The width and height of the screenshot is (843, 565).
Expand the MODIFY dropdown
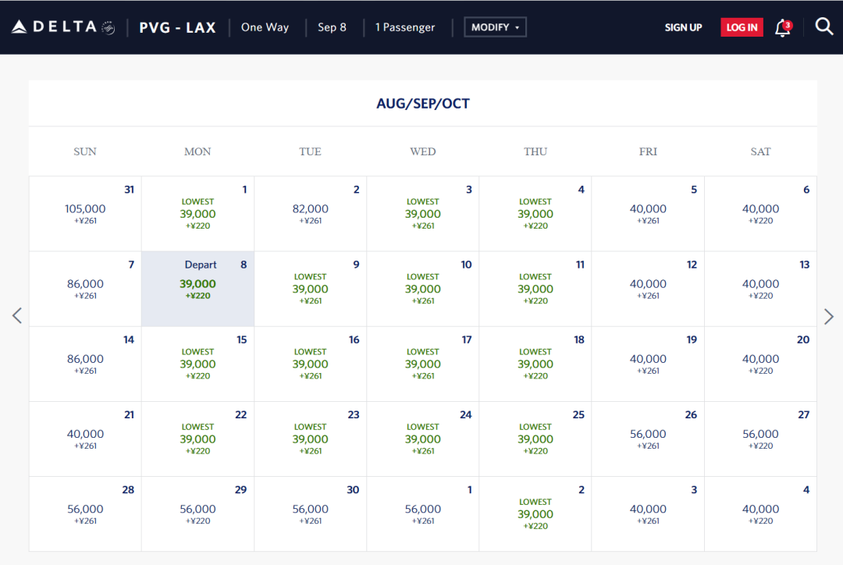[x=495, y=27]
